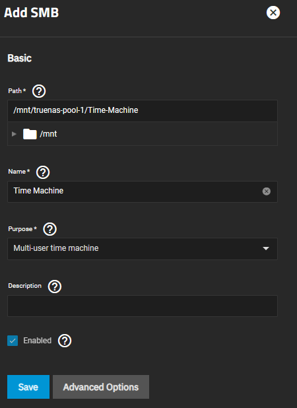Focus the Path input field
This screenshot has width=297, height=408.
click(143, 111)
